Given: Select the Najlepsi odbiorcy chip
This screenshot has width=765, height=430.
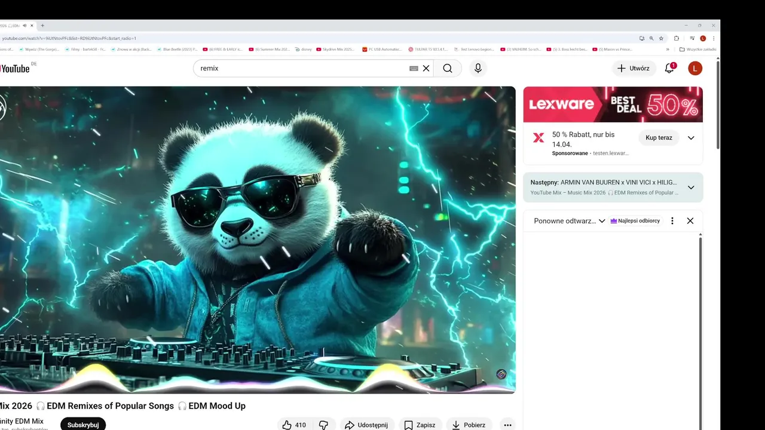Looking at the screenshot, I should [635, 221].
